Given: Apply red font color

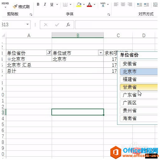Looking at the screenshot, I should tap(89, 5).
